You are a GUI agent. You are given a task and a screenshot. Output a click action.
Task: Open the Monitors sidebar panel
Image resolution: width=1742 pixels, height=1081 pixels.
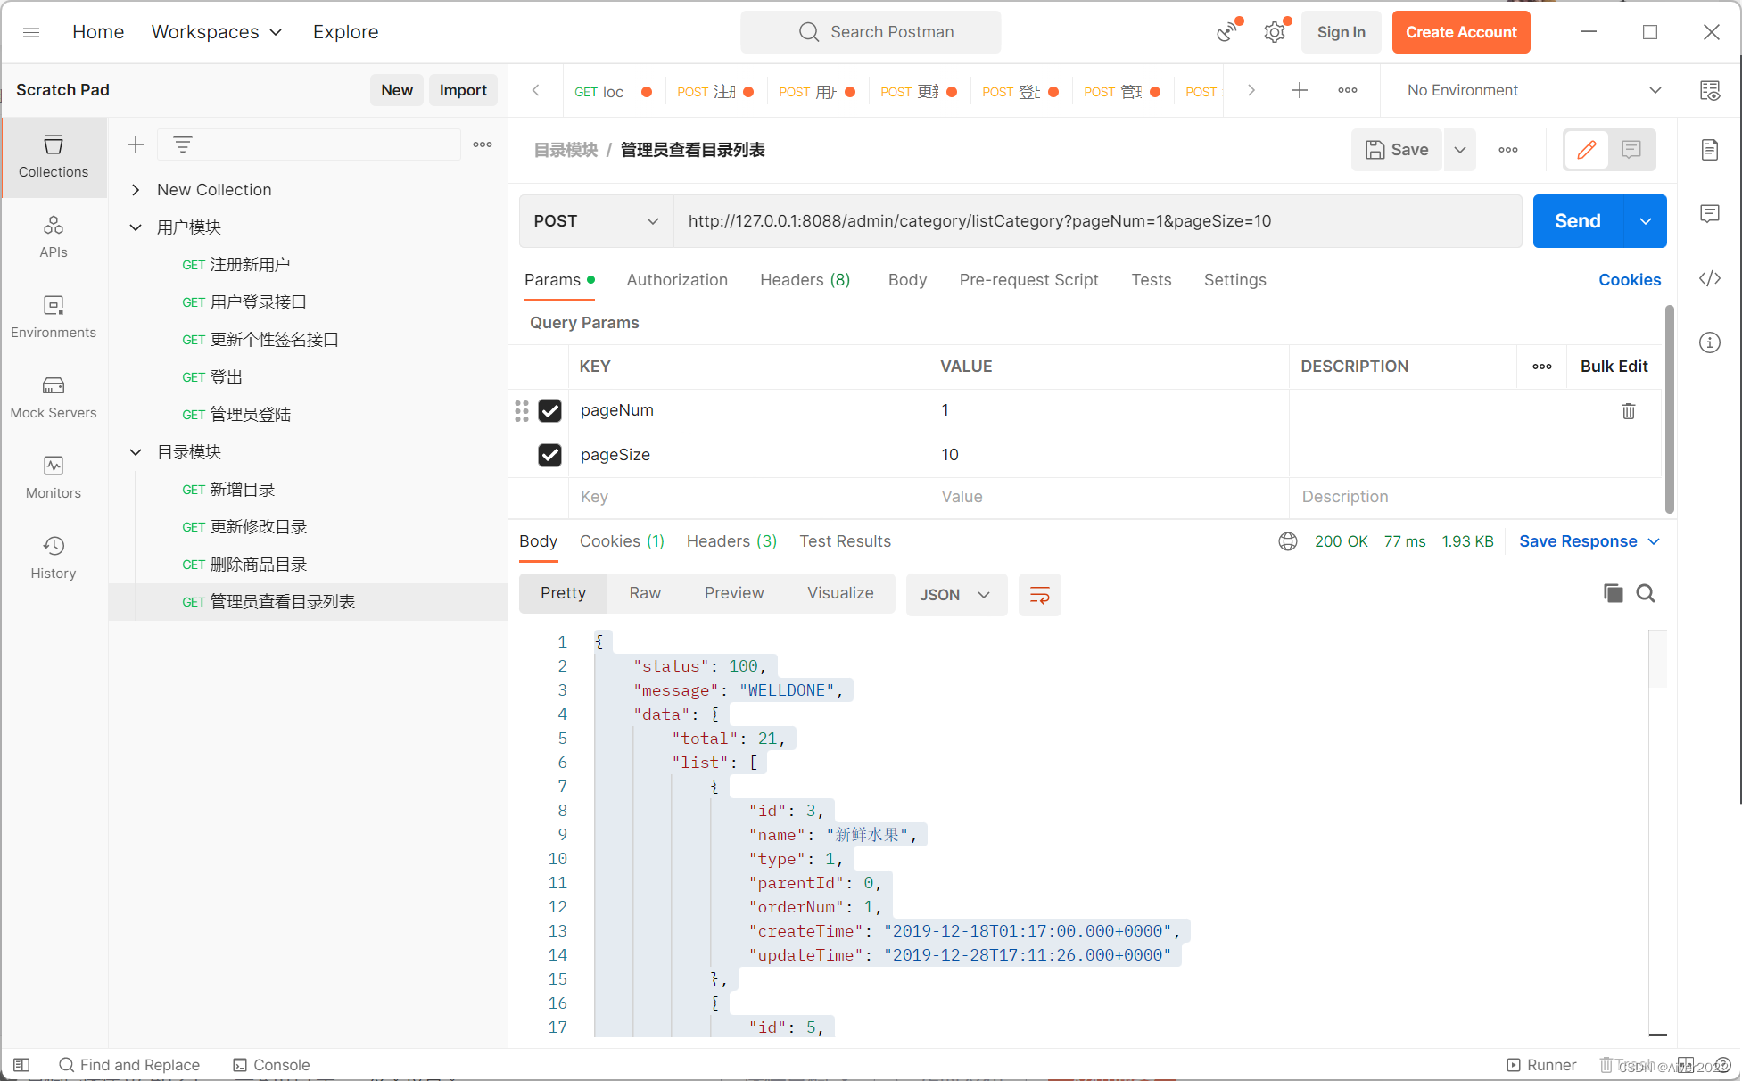pos(54,477)
